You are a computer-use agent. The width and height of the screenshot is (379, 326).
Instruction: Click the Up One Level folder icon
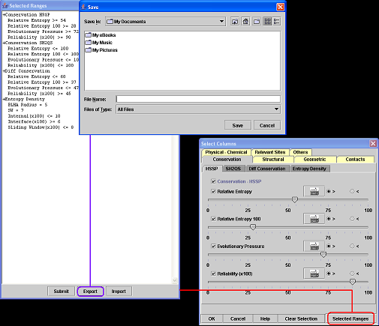point(235,22)
